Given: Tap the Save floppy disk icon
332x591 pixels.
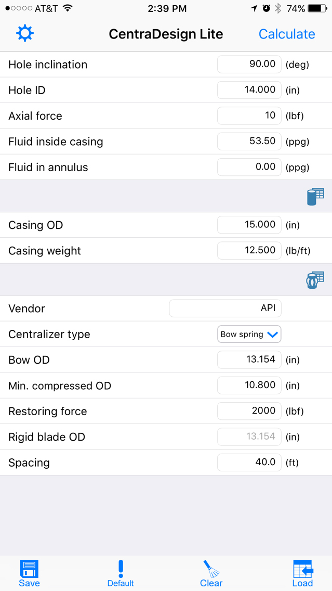Looking at the screenshot, I should point(29,574).
